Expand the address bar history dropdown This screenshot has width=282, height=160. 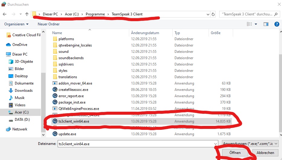[208, 14]
